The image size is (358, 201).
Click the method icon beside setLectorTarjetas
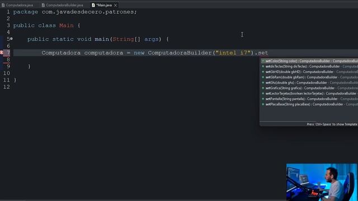click(263, 93)
